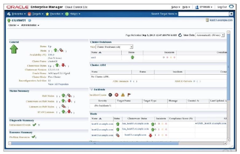
Task: Open host03.example.com link in Hosts table
Action: (102, 135)
